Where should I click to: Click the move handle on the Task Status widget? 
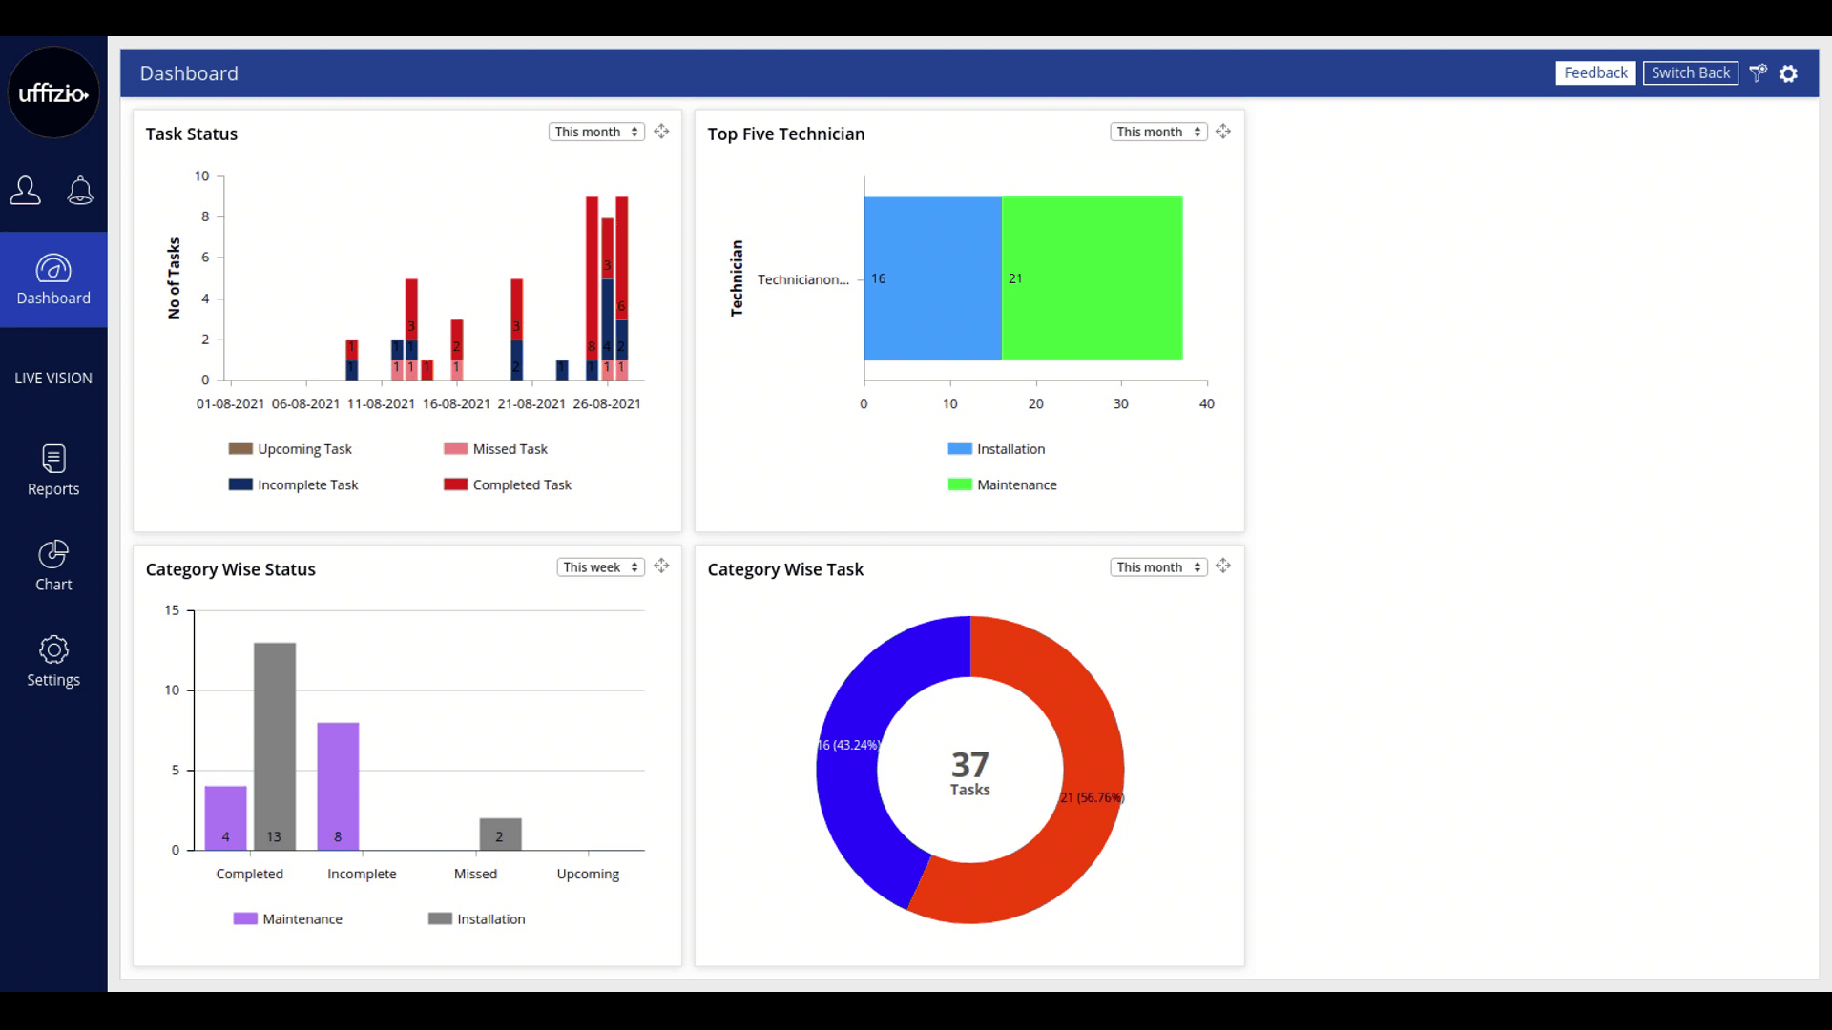(x=661, y=132)
